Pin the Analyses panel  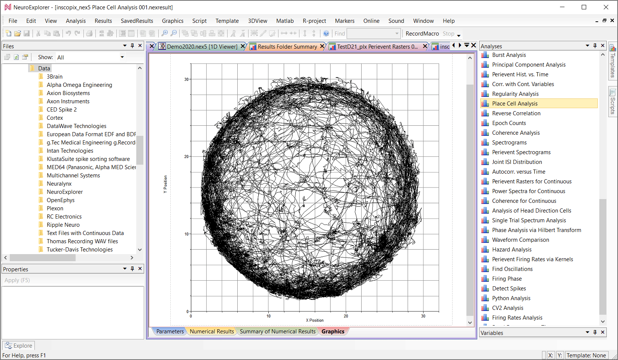point(594,46)
